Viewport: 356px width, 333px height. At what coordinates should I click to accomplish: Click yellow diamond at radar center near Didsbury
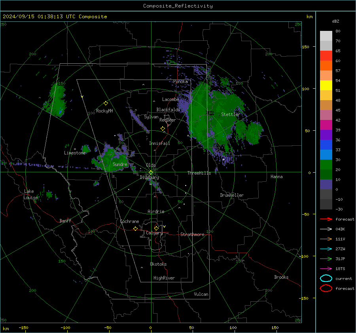151,173
